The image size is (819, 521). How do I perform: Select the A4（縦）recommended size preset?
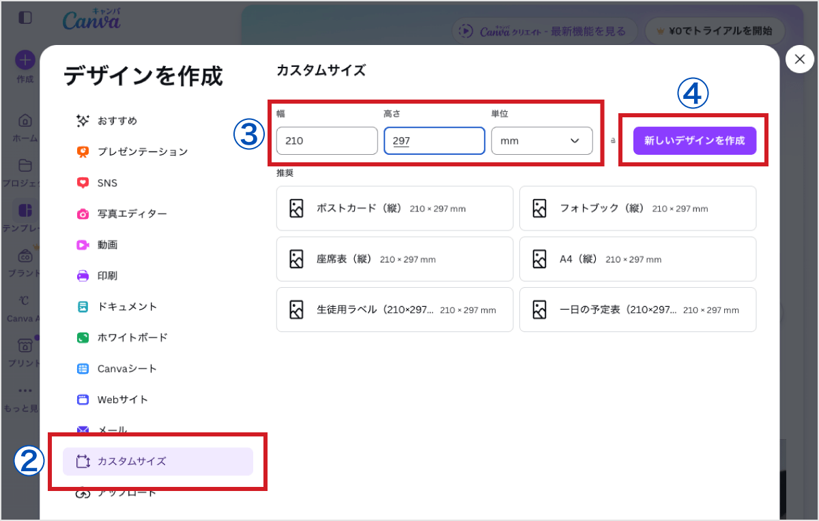tap(637, 259)
